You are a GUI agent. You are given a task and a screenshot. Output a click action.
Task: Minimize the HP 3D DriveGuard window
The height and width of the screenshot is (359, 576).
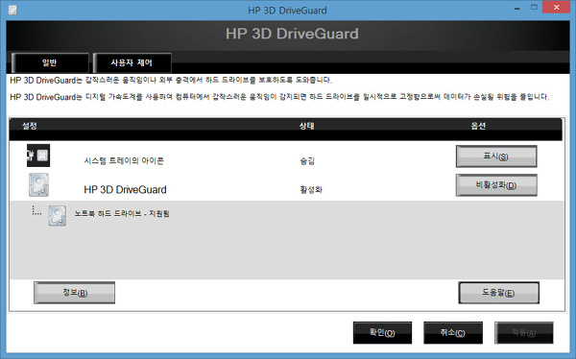(517, 8)
